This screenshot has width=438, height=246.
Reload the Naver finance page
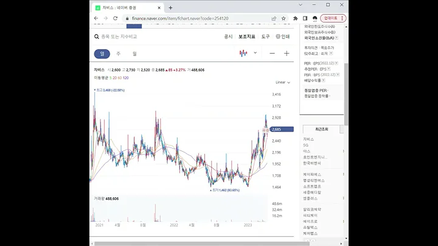[x=115, y=18]
